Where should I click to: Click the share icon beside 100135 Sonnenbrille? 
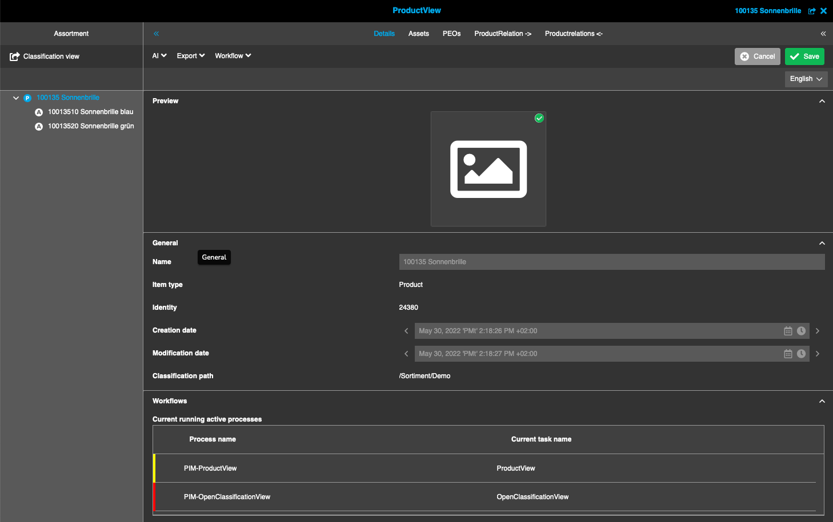pyautogui.click(x=812, y=10)
